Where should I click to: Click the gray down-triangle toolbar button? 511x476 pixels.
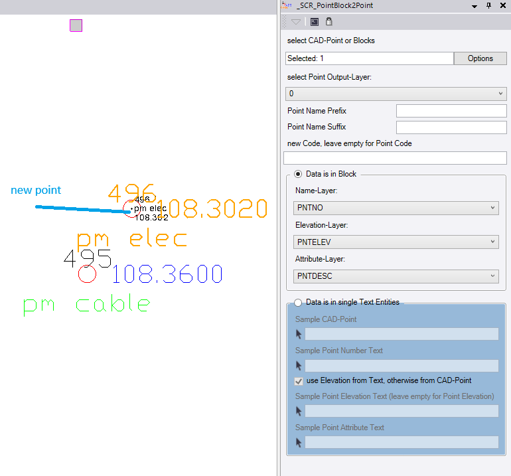pos(296,22)
